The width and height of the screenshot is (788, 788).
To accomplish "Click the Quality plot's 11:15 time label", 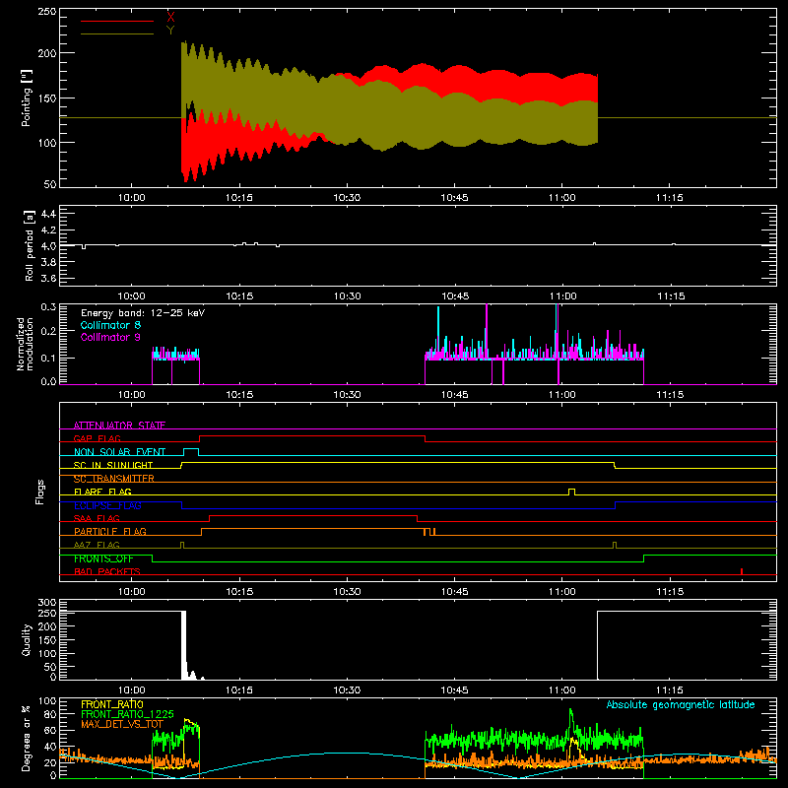I will click(670, 690).
